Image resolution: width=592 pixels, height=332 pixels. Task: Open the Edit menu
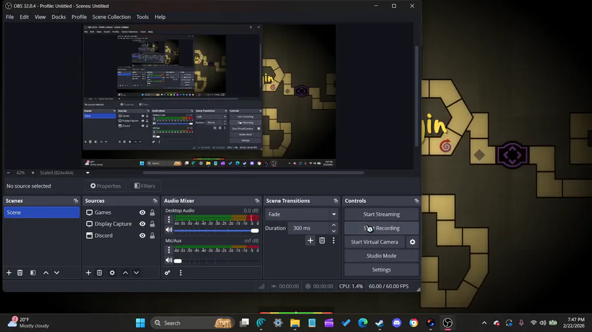point(24,17)
